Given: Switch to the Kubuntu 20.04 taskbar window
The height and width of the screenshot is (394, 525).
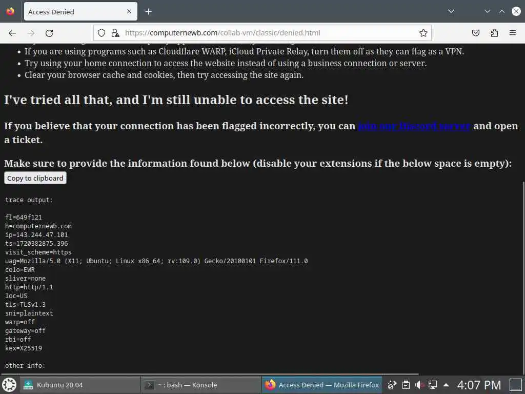Looking at the screenshot, I should pos(79,385).
